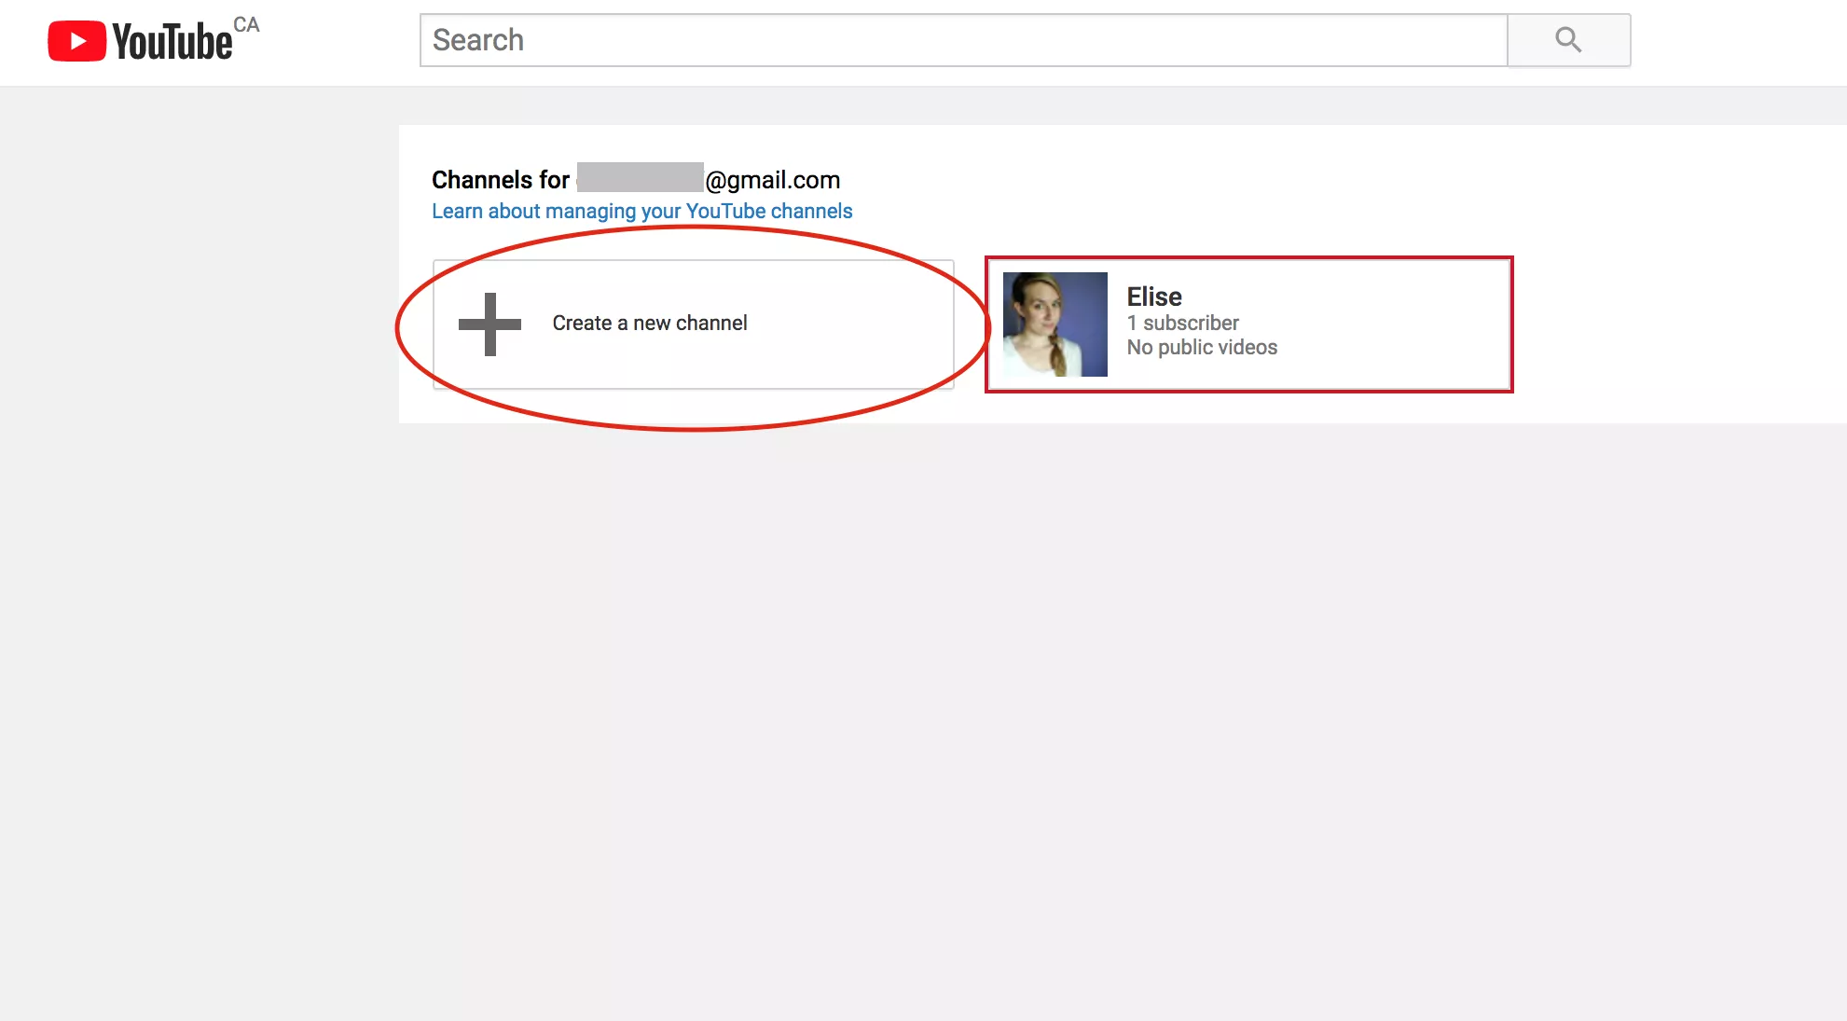Click Elise's profile photo thumbnail
The height and width of the screenshot is (1021, 1847).
coord(1055,324)
